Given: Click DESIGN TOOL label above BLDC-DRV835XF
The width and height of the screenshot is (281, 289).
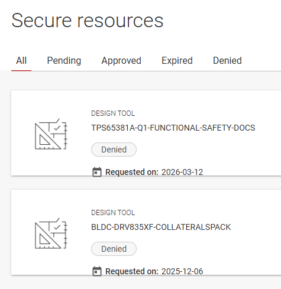Looking at the screenshot, I should tap(113, 213).
